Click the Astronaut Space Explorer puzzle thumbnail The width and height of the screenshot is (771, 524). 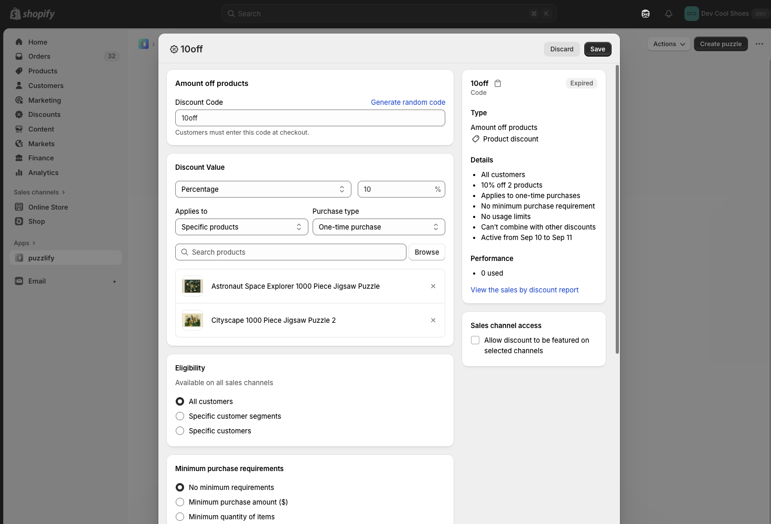(x=192, y=286)
